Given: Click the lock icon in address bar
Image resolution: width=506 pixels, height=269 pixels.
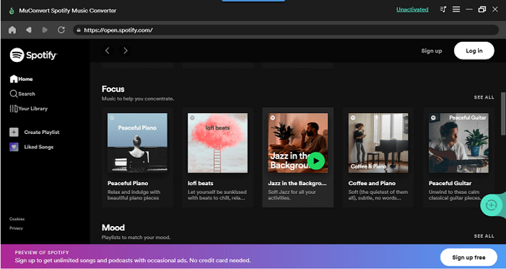Looking at the screenshot, I should click(78, 30).
